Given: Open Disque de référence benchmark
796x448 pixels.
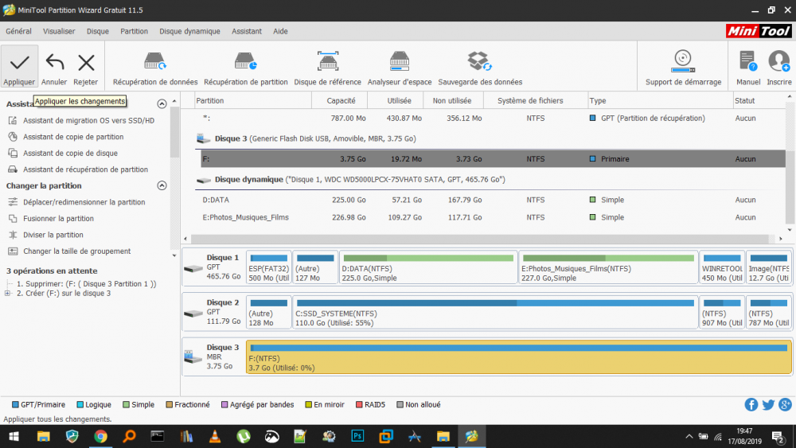Looking at the screenshot, I should pos(327,62).
